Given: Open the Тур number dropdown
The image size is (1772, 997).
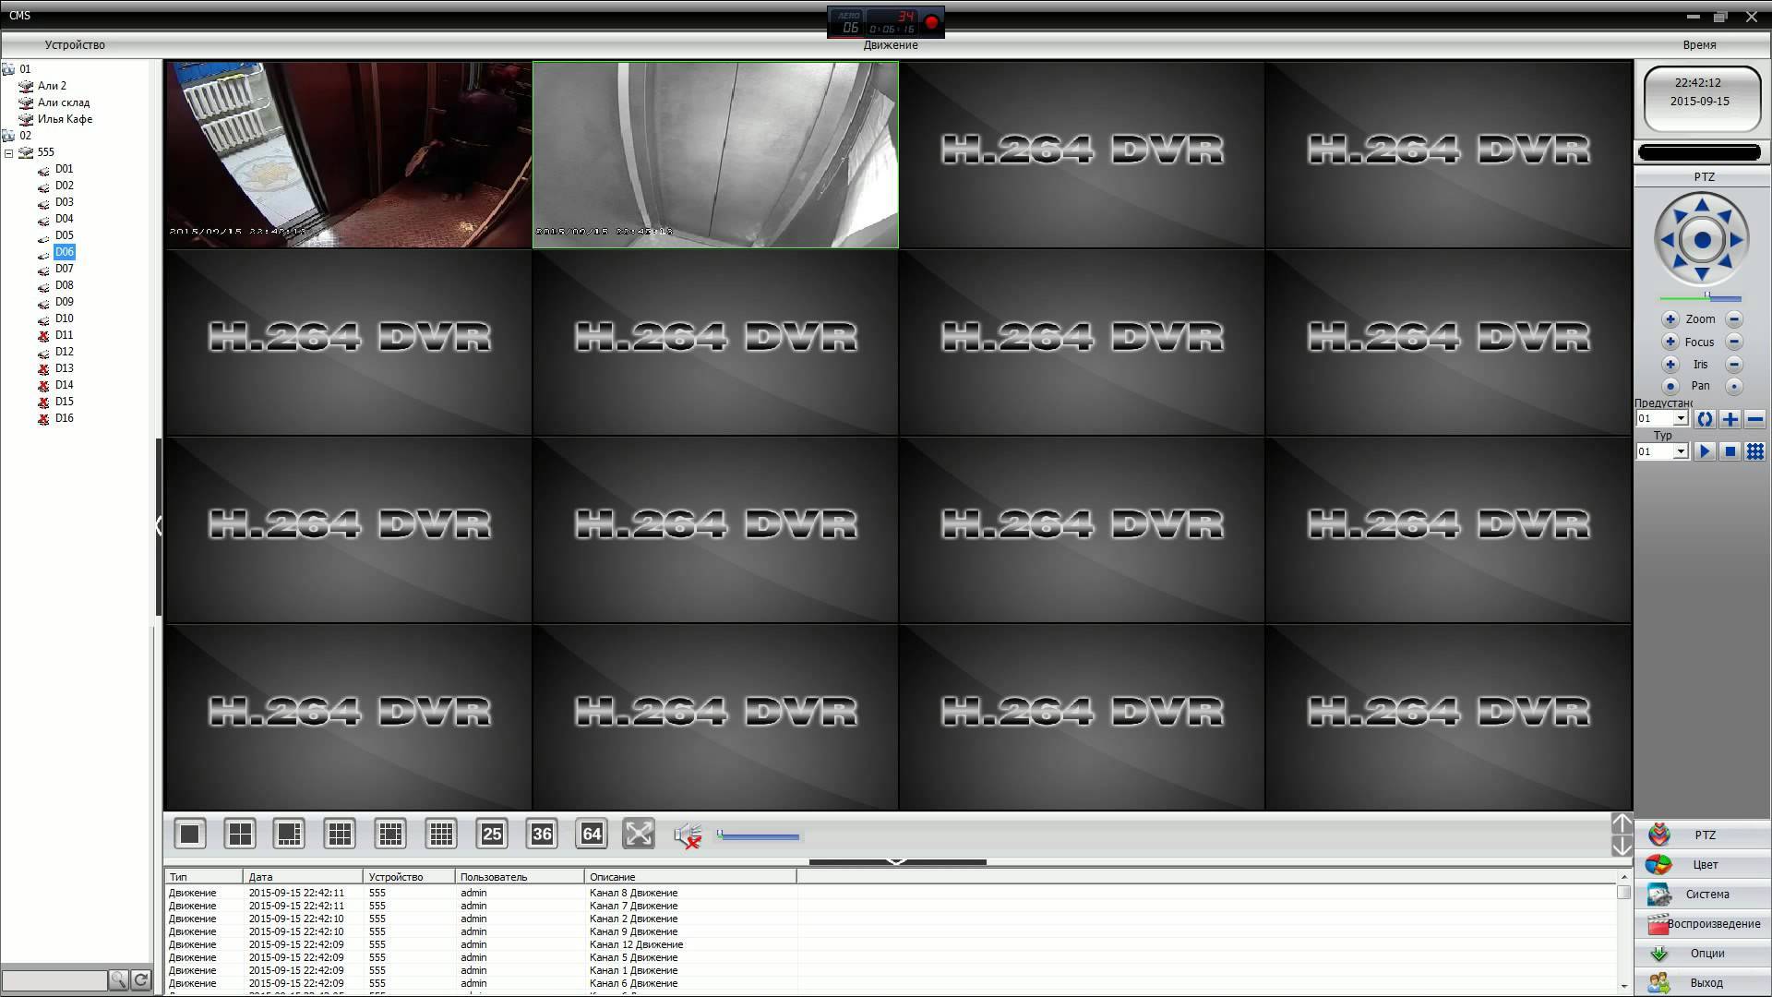Looking at the screenshot, I should (x=1681, y=452).
